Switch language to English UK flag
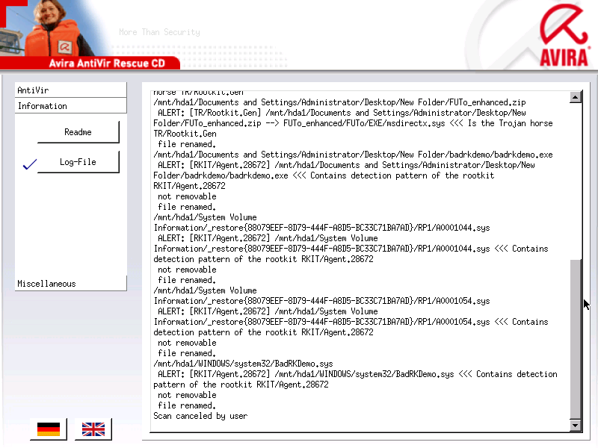598x448 pixels. click(x=93, y=429)
